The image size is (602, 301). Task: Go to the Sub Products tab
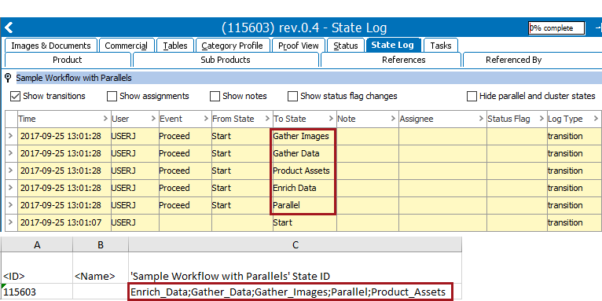(x=226, y=60)
